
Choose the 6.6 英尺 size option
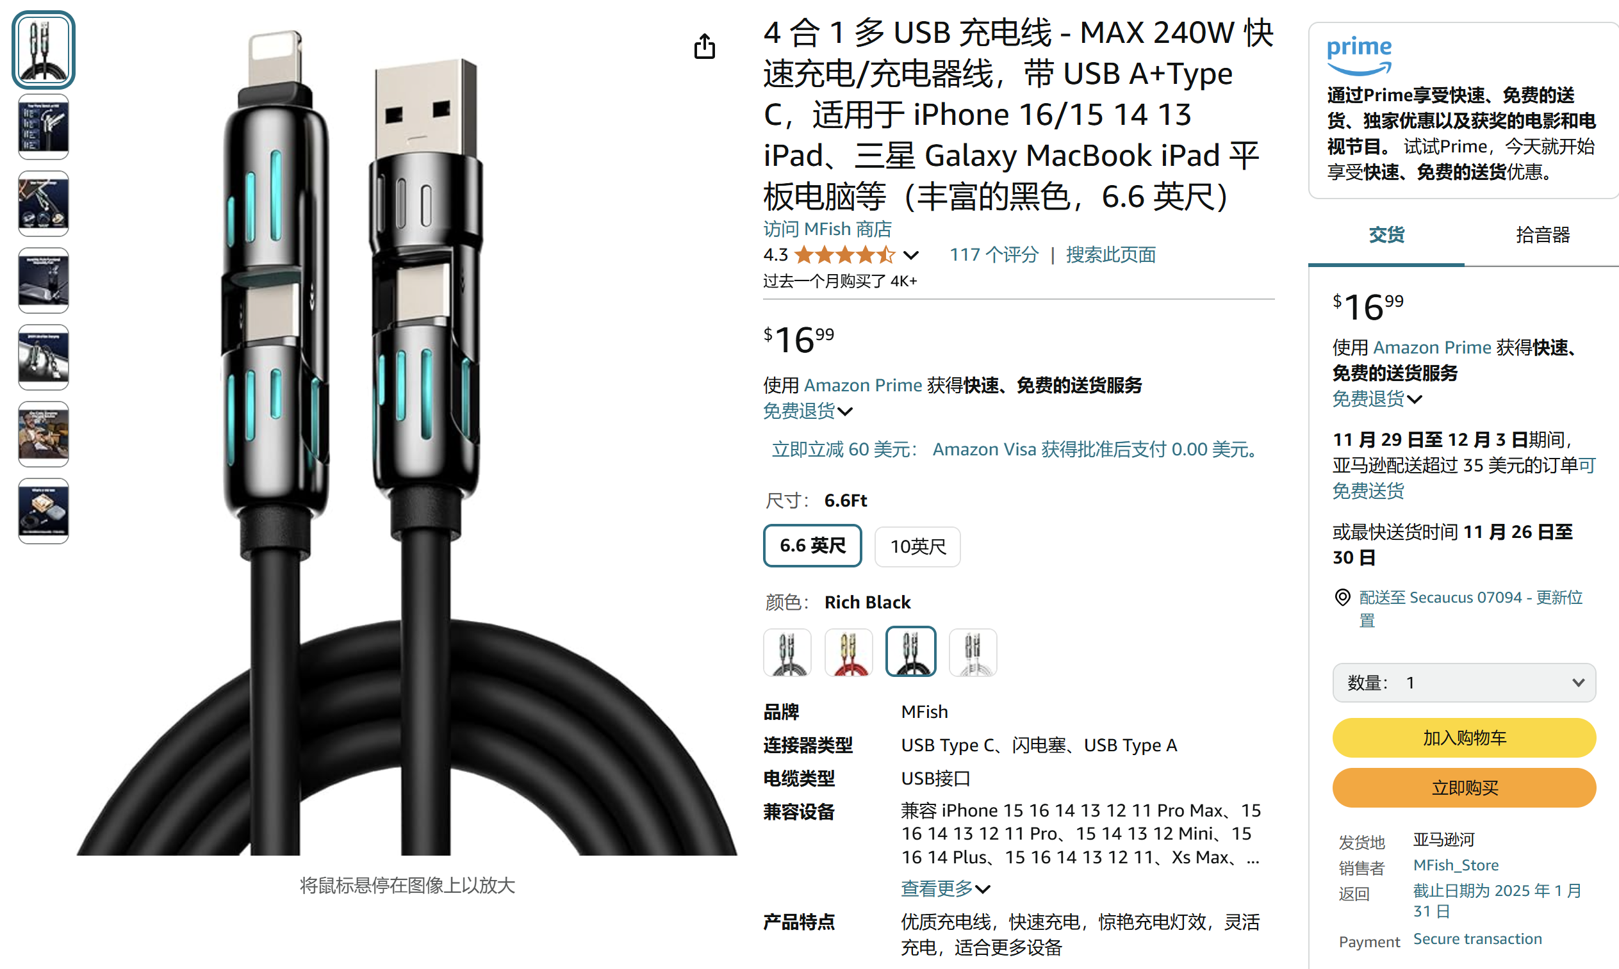[812, 546]
